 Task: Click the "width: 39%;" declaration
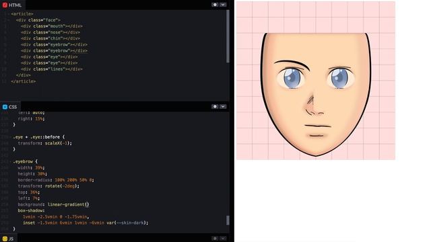click(31, 167)
